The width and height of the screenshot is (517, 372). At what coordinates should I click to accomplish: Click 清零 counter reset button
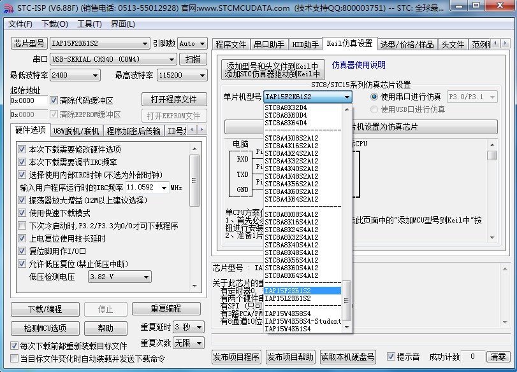click(x=498, y=357)
